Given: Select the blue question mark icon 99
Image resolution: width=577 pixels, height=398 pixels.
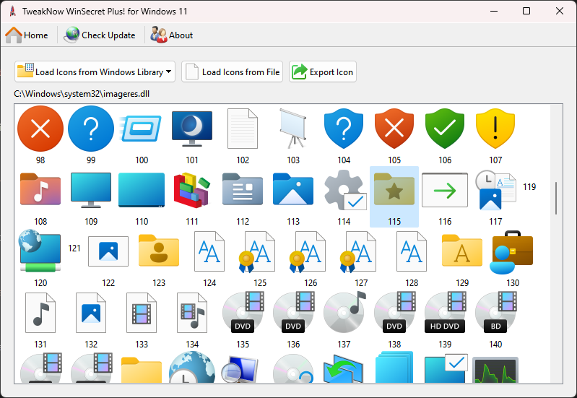Looking at the screenshot, I should (x=91, y=129).
